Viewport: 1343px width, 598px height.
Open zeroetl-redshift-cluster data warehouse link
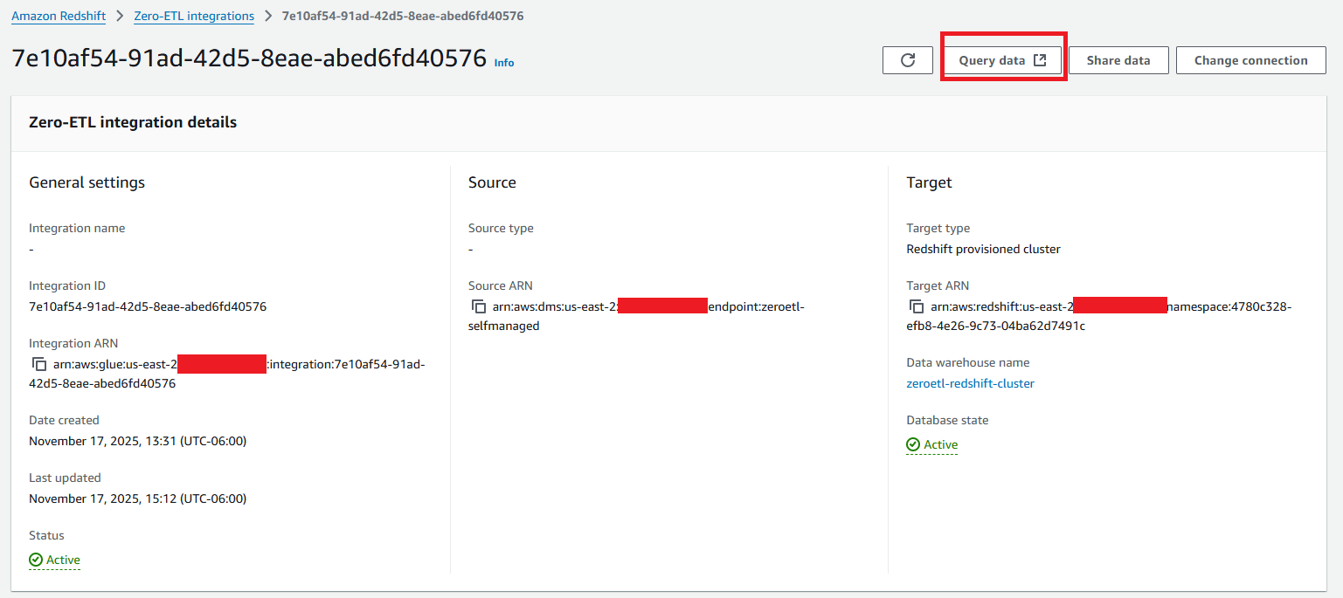970,383
